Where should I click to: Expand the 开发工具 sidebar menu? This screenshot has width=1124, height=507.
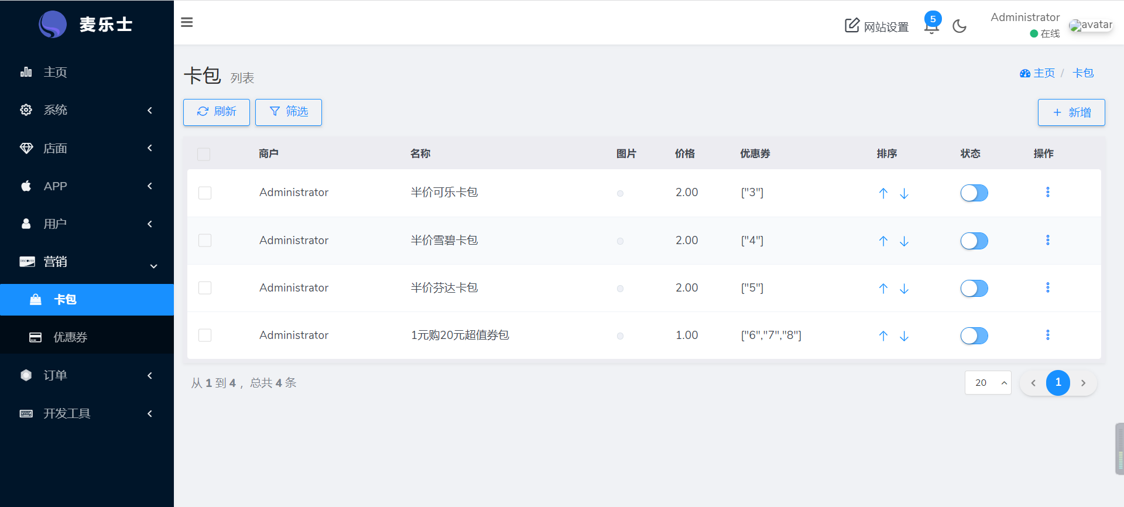87,413
